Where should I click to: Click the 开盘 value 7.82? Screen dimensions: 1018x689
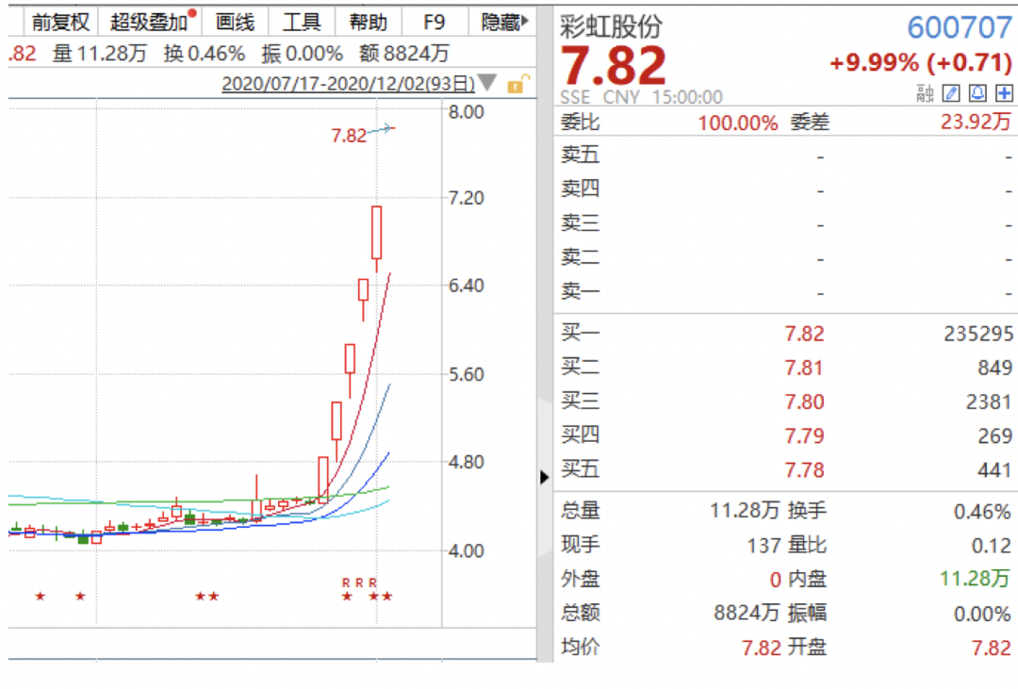tap(991, 648)
